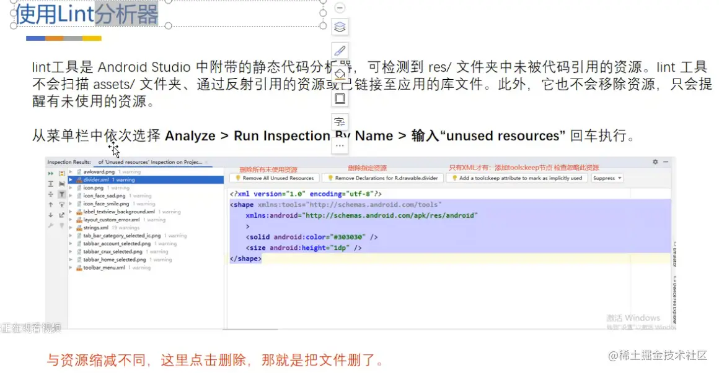
Task: Go to previous problem up arrow
Action: point(50,205)
